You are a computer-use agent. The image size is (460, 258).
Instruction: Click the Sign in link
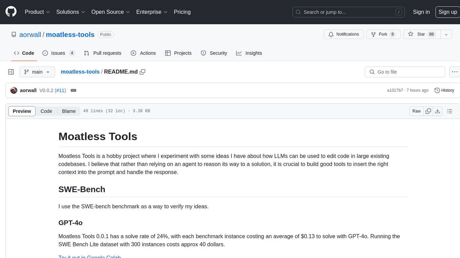point(421,12)
